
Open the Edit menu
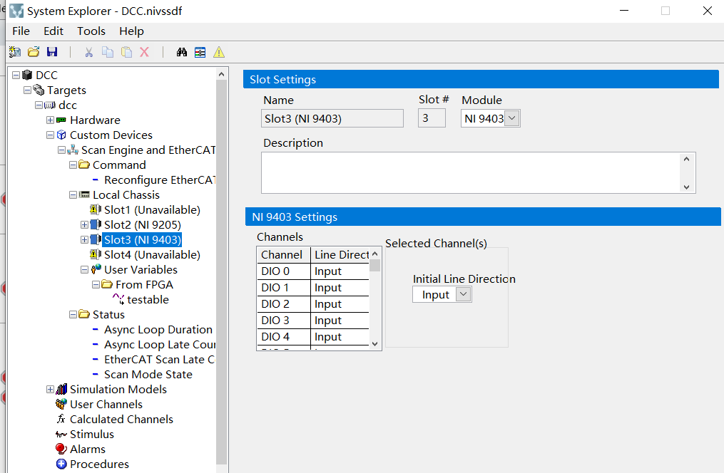[x=53, y=31]
